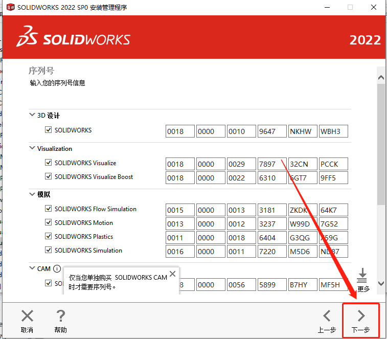The height and width of the screenshot is (339, 387).
Task: Toggle SOLIDWORKS Plastics checkbox
Action: pyautogui.click(x=49, y=236)
